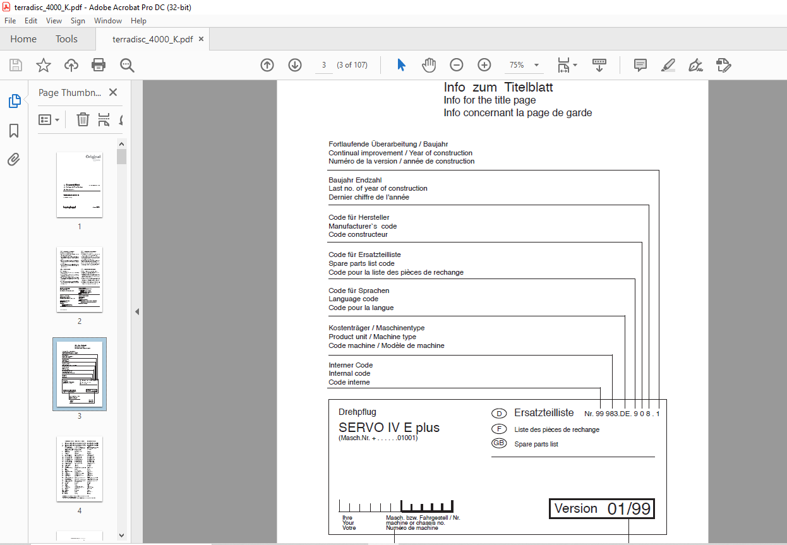Open the fit page options icon
787x545 pixels.
567,65
